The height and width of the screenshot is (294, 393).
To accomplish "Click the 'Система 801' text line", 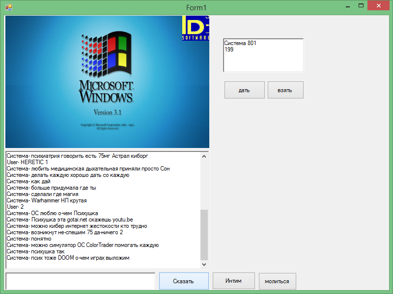I will (x=240, y=43).
